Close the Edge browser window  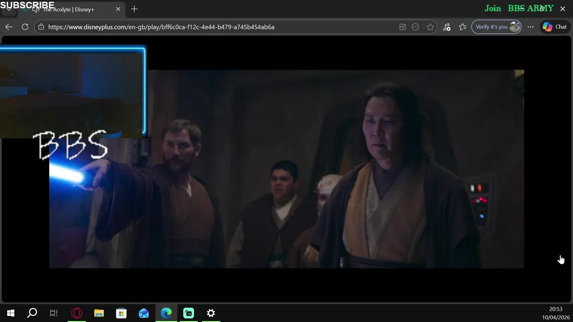(x=563, y=8)
